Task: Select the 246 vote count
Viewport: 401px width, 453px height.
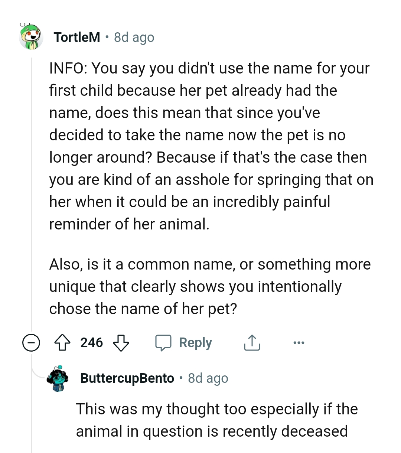Action: [92, 342]
